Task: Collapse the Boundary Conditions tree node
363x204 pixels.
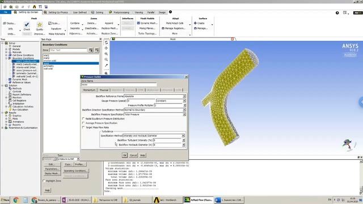Action: click(6, 58)
